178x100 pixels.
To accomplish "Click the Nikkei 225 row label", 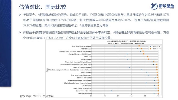I will [87, 57].
